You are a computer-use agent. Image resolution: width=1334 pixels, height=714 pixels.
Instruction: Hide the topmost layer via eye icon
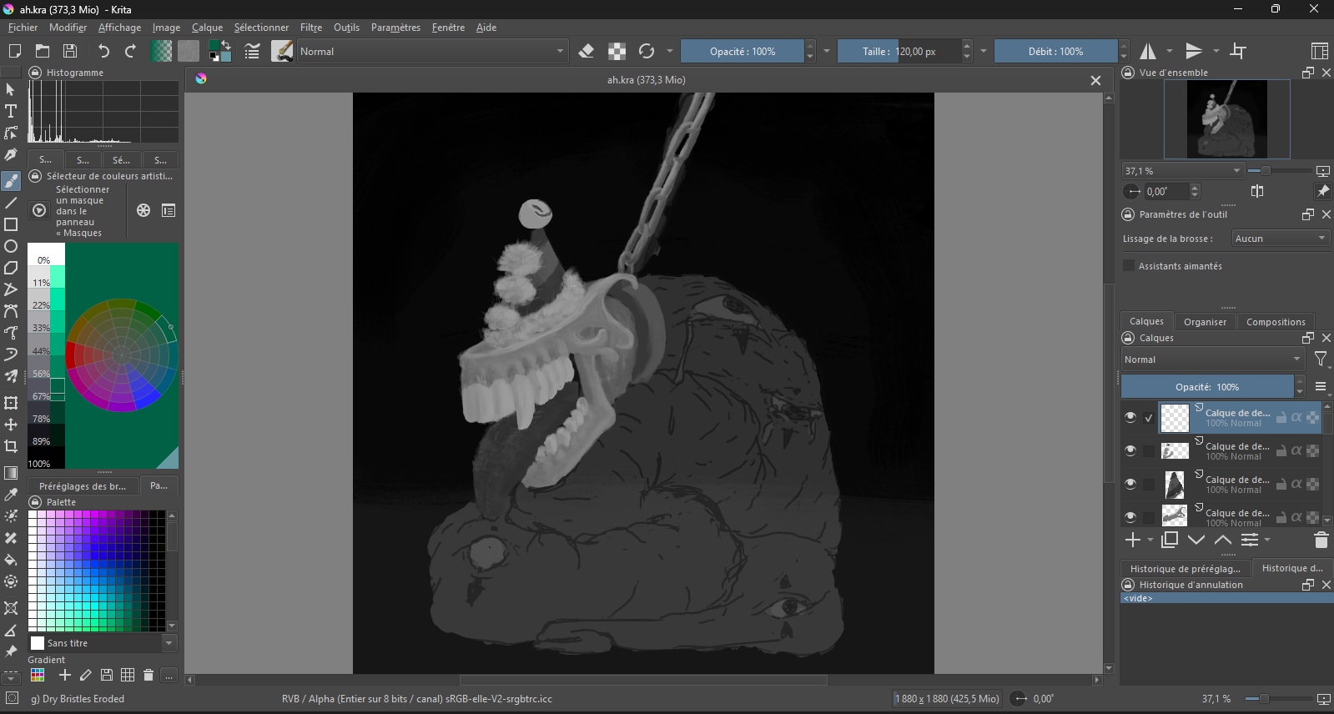point(1130,417)
